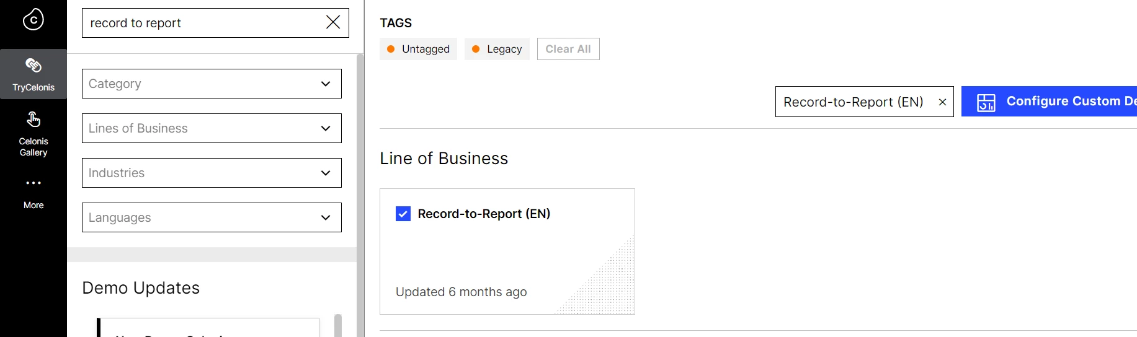Open the Lines of Business dropdown
The height and width of the screenshot is (337, 1137).
point(212,128)
